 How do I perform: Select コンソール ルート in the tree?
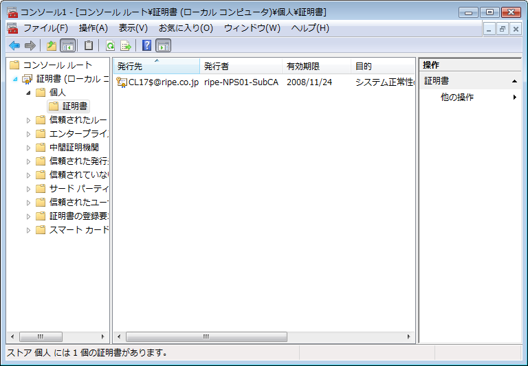[x=57, y=65]
